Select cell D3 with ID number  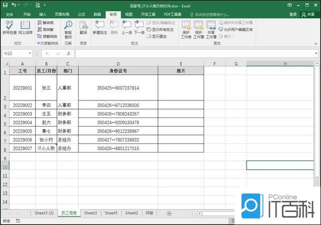click(118, 105)
